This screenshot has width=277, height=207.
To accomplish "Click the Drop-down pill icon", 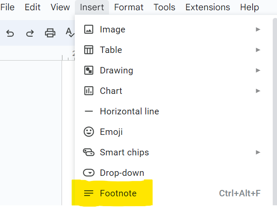I will tap(88, 172).
